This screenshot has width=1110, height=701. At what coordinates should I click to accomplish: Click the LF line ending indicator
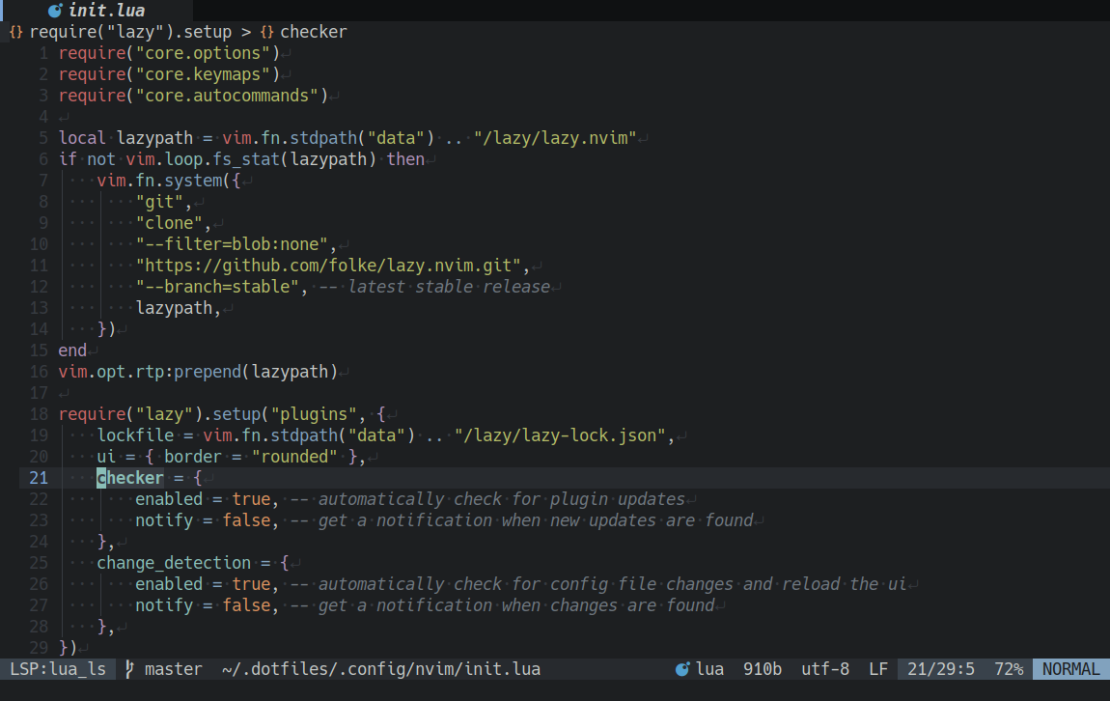click(x=878, y=669)
